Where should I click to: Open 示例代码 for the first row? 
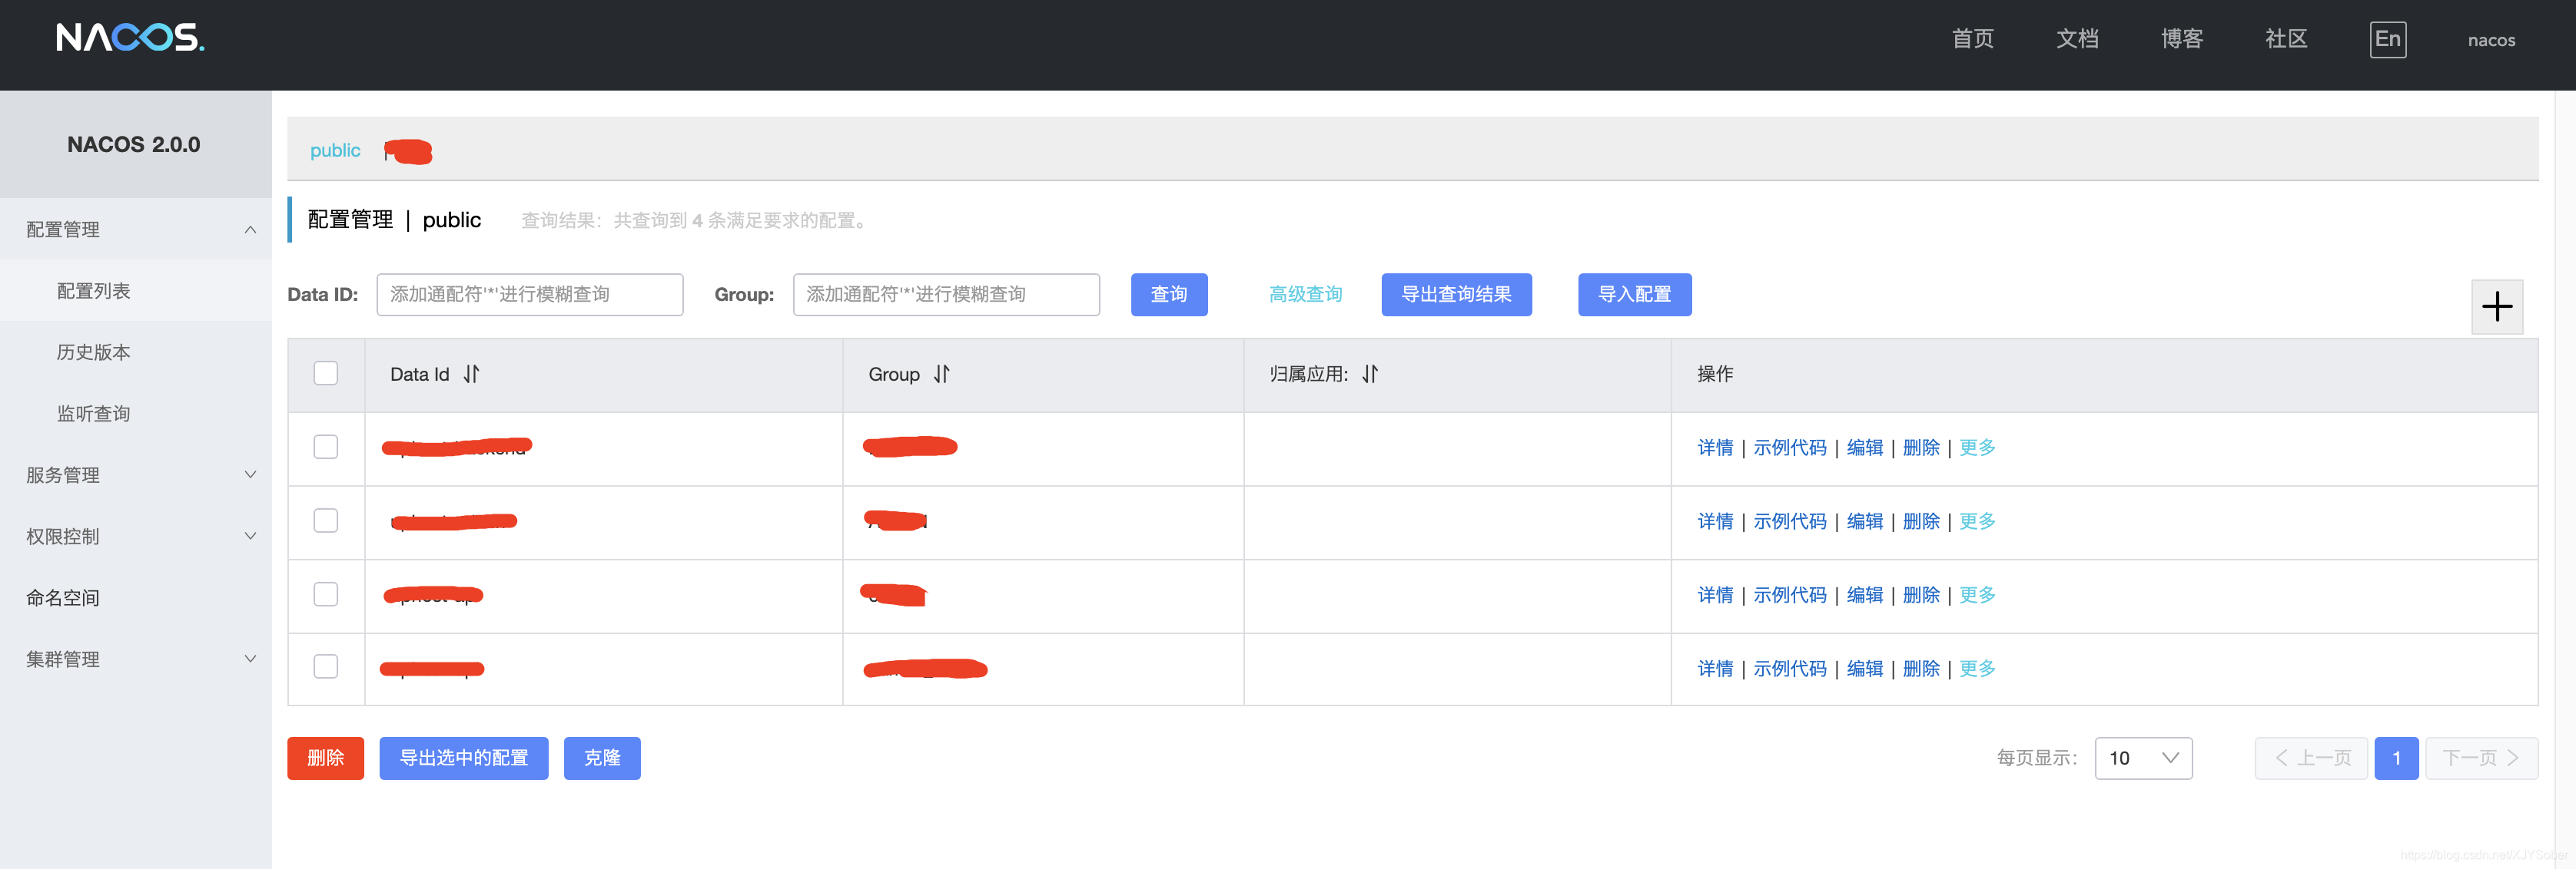[1790, 448]
